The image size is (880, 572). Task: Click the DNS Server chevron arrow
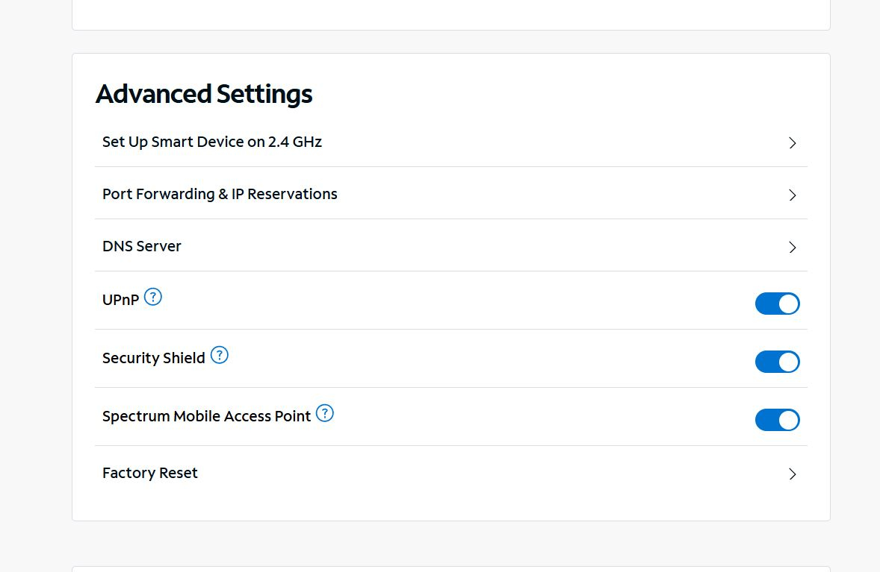(x=793, y=248)
